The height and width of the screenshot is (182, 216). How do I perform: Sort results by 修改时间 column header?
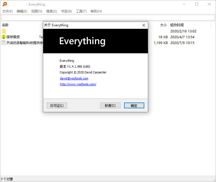pyautogui.click(x=177, y=25)
